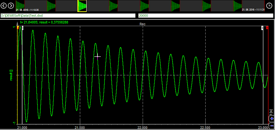Click the file path field showing Test.dxd
The width and height of the screenshot is (275, 130).
pos(68,16)
